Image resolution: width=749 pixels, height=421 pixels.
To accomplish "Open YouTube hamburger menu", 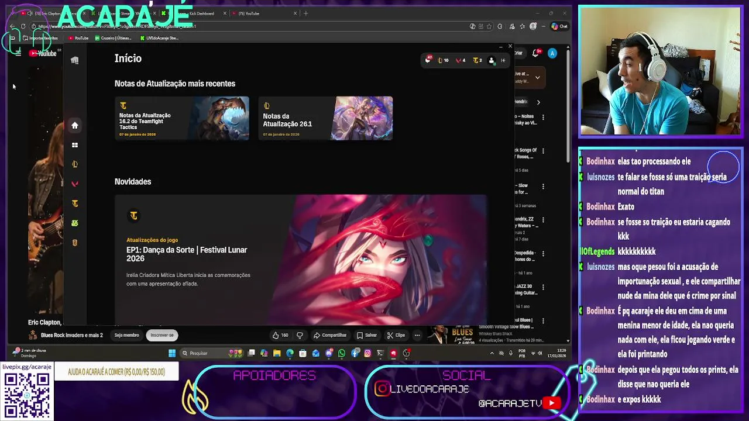I will tap(18, 53).
